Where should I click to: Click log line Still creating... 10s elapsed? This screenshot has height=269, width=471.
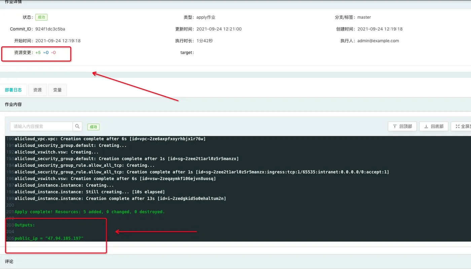[x=90, y=192]
